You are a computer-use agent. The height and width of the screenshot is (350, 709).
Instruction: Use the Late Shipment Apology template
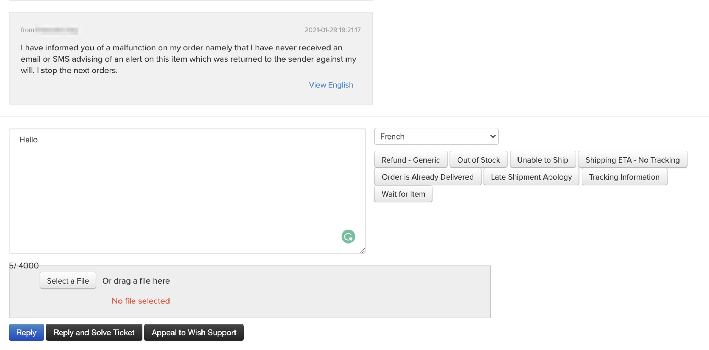pyautogui.click(x=531, y=177)
